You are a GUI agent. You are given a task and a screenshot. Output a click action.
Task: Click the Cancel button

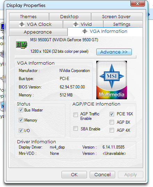[x=102, y=175]
